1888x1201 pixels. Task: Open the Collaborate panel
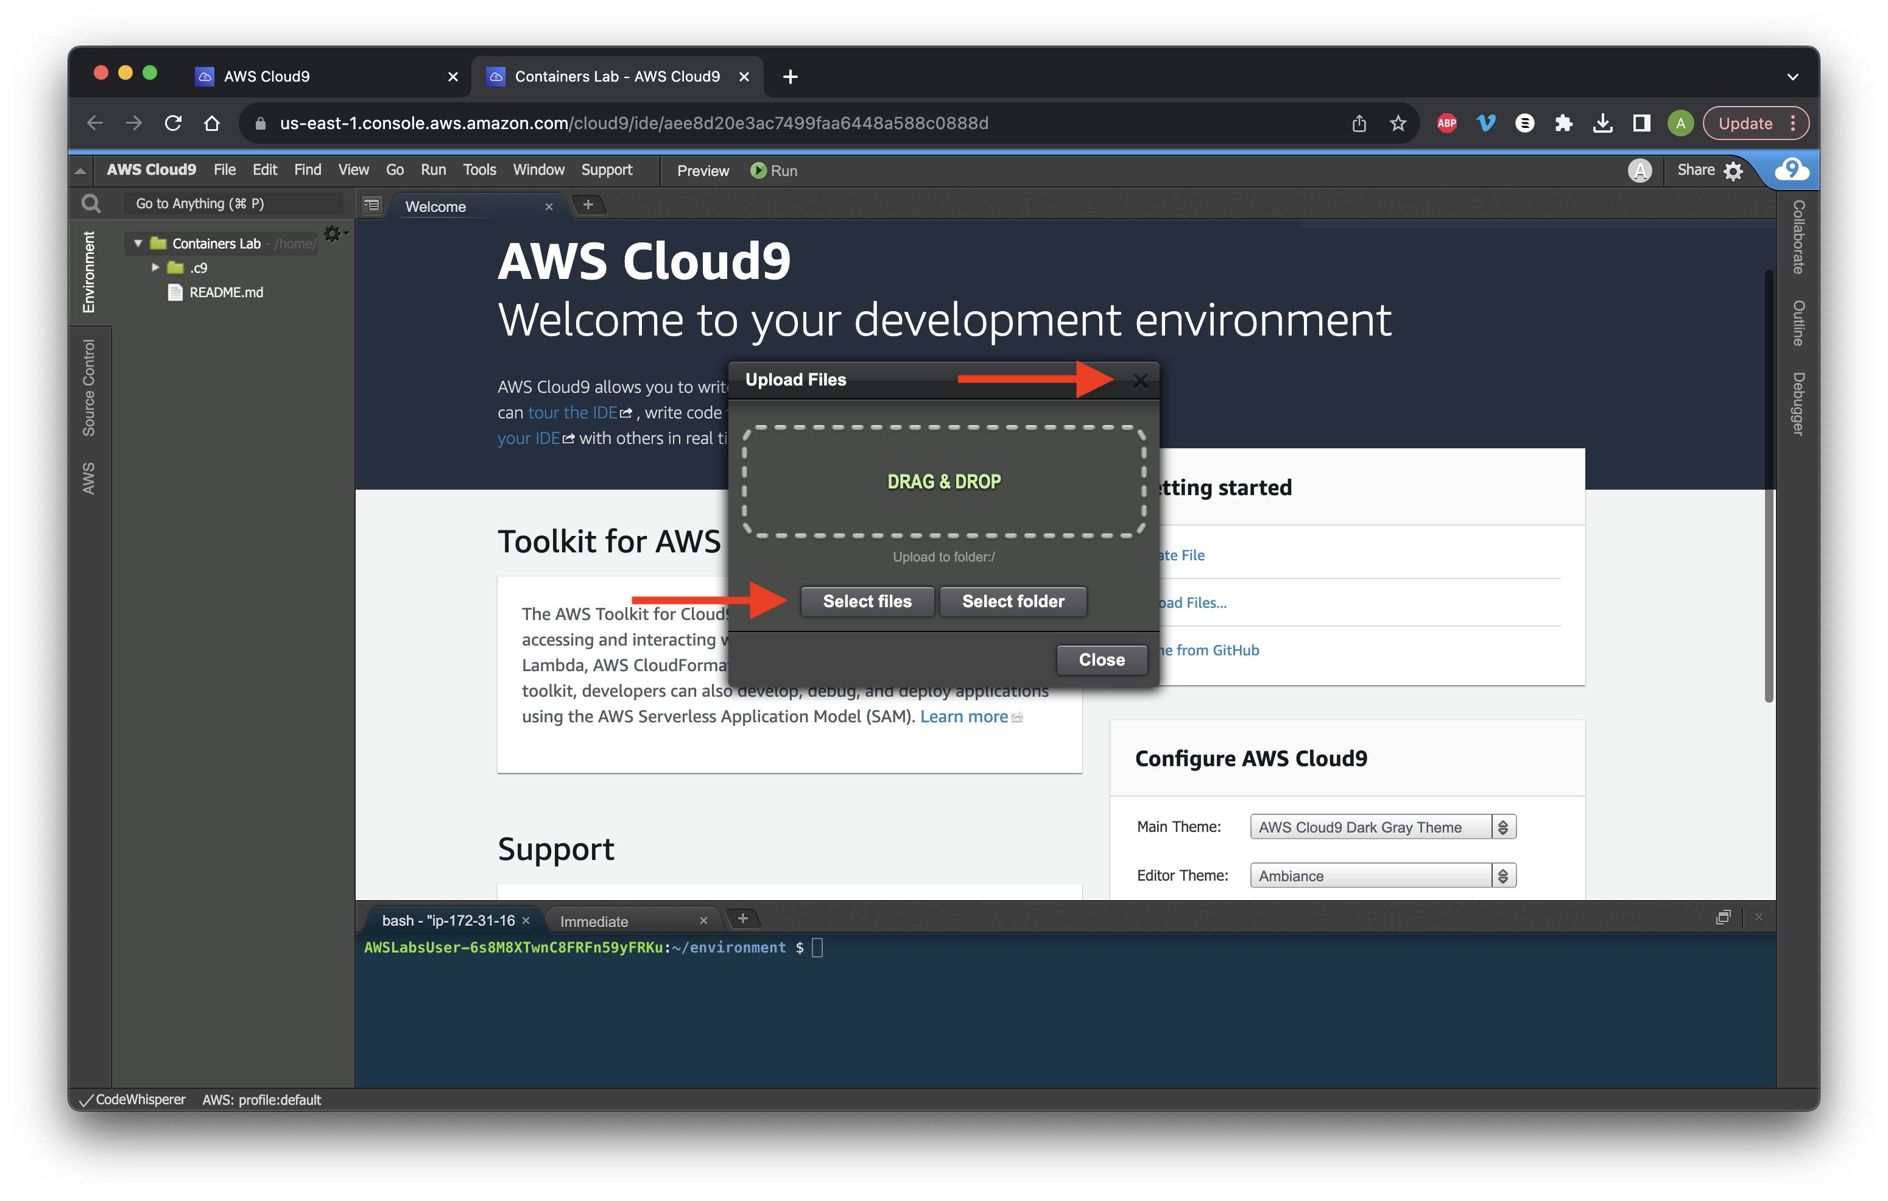point(1800,237)
